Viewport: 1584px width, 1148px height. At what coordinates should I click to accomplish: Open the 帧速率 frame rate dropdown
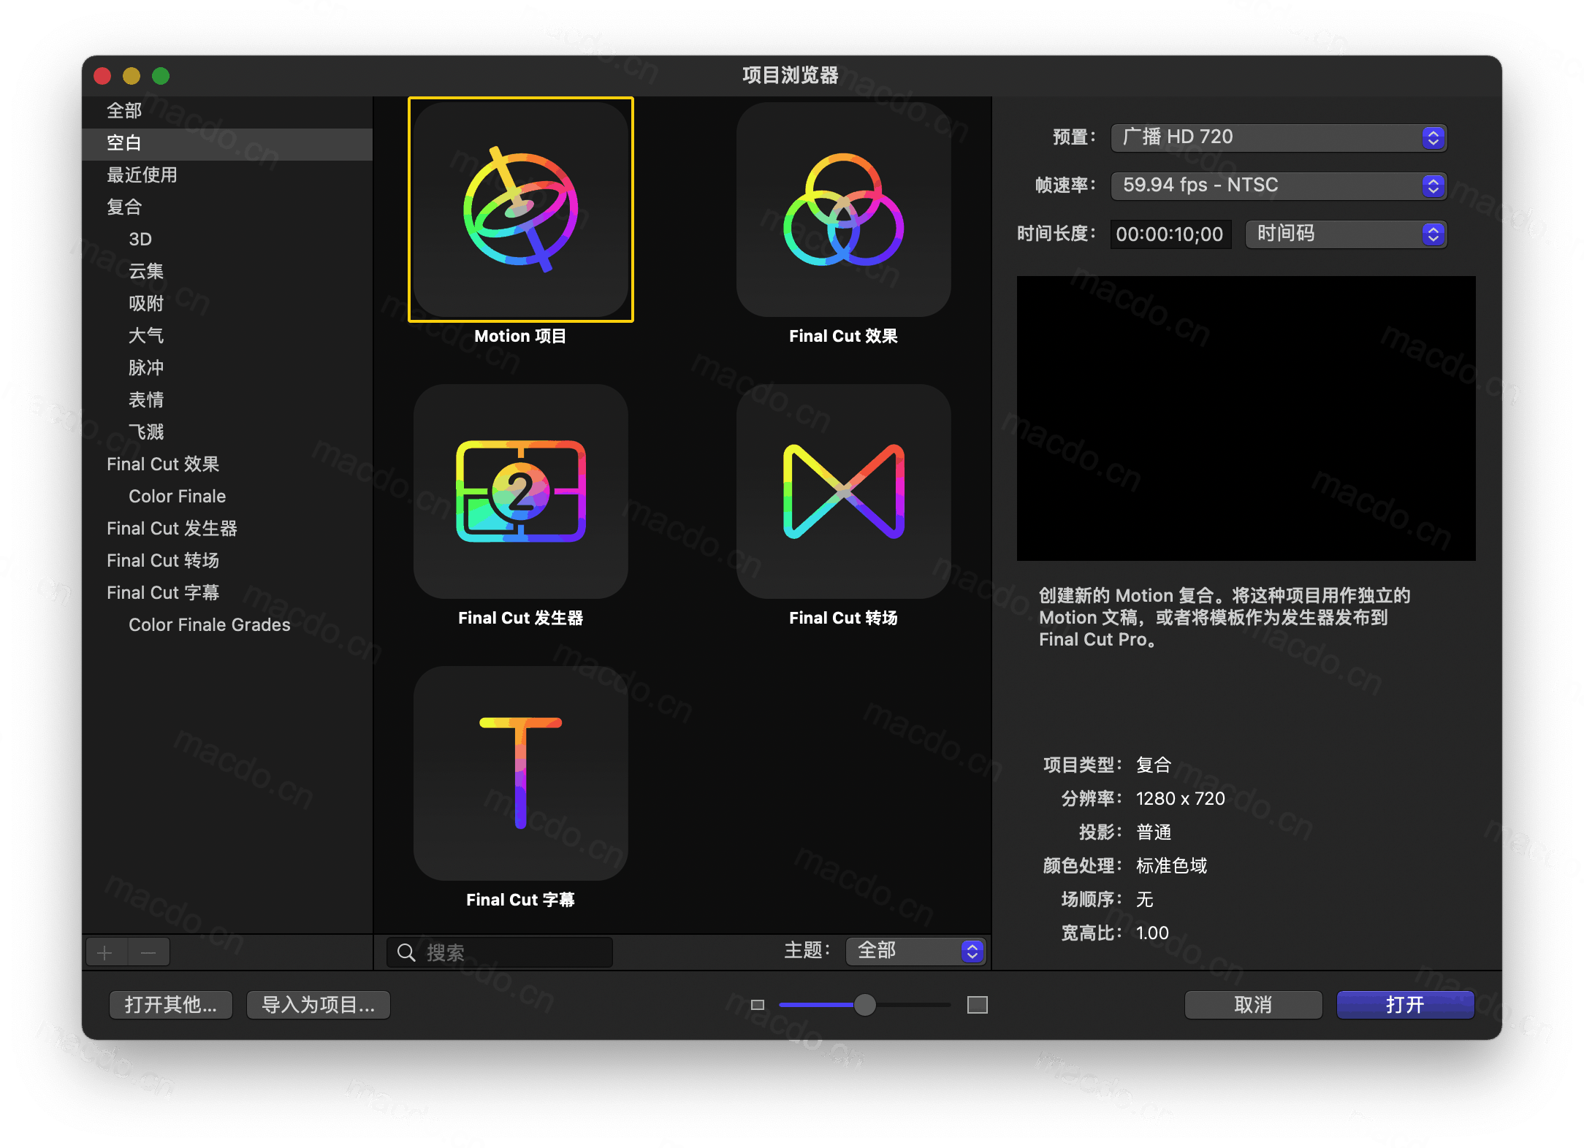1279,185
